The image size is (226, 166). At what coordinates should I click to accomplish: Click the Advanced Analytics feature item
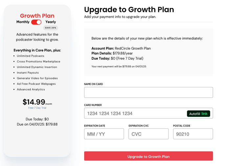(x=31, y=90)
